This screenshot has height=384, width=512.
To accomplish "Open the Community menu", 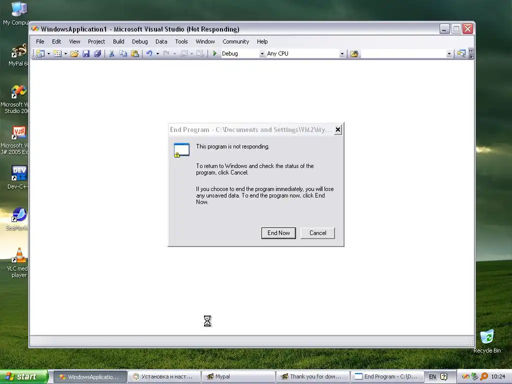I will point(236,41).
